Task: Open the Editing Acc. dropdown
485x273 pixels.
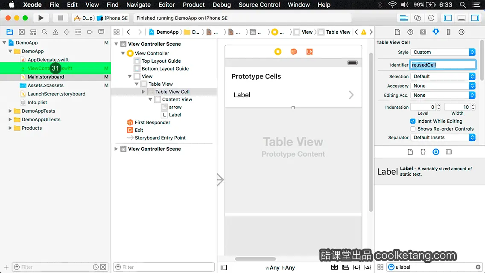Action: (443, 95)
